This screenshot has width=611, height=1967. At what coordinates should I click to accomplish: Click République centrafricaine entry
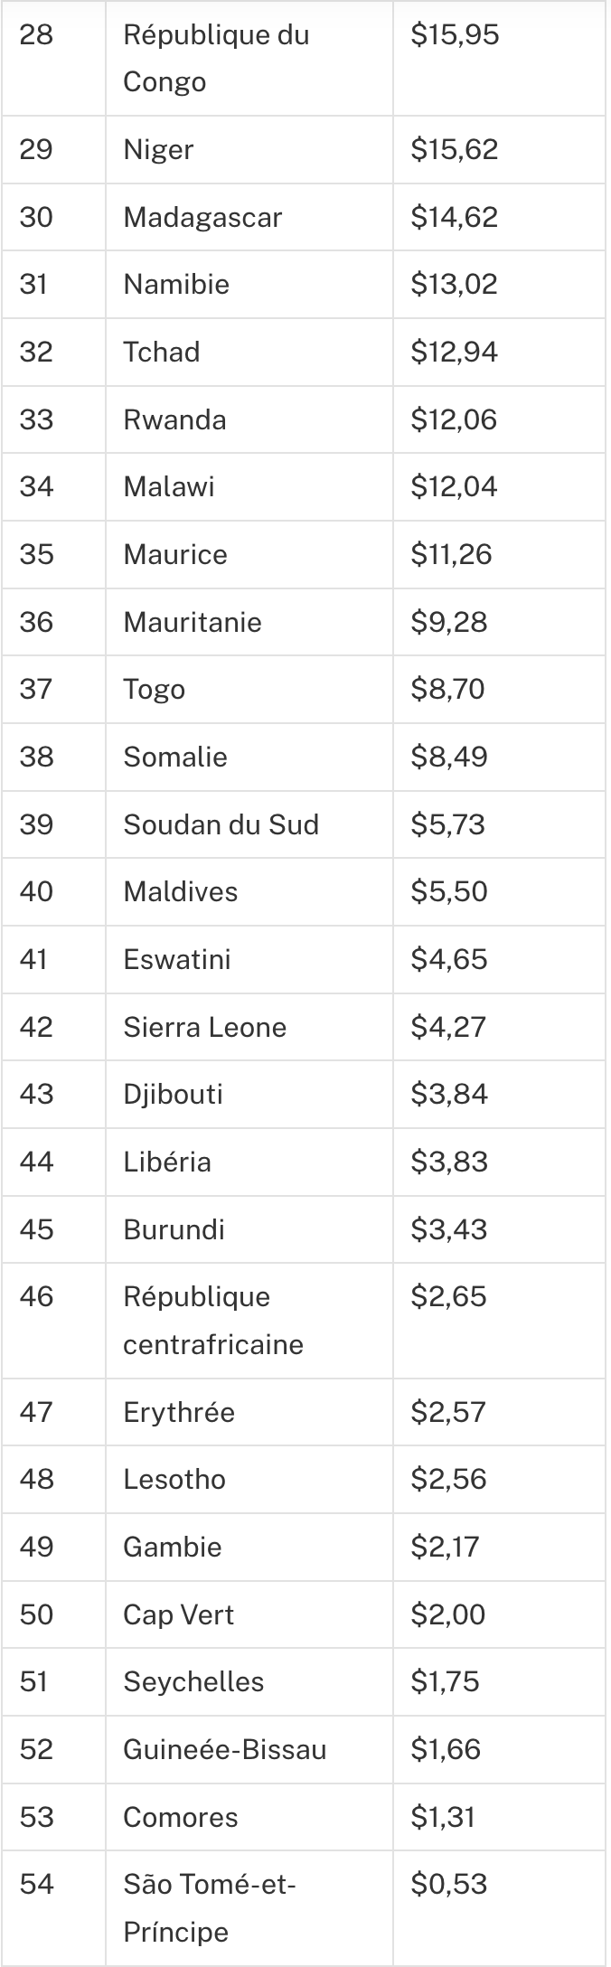tap(212, 1320)
